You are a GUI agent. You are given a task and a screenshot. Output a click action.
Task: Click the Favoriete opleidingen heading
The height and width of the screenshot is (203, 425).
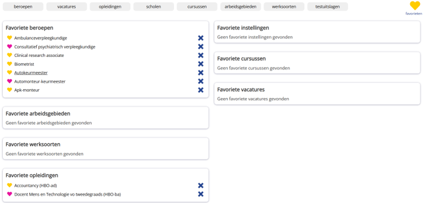click(32, 175)
